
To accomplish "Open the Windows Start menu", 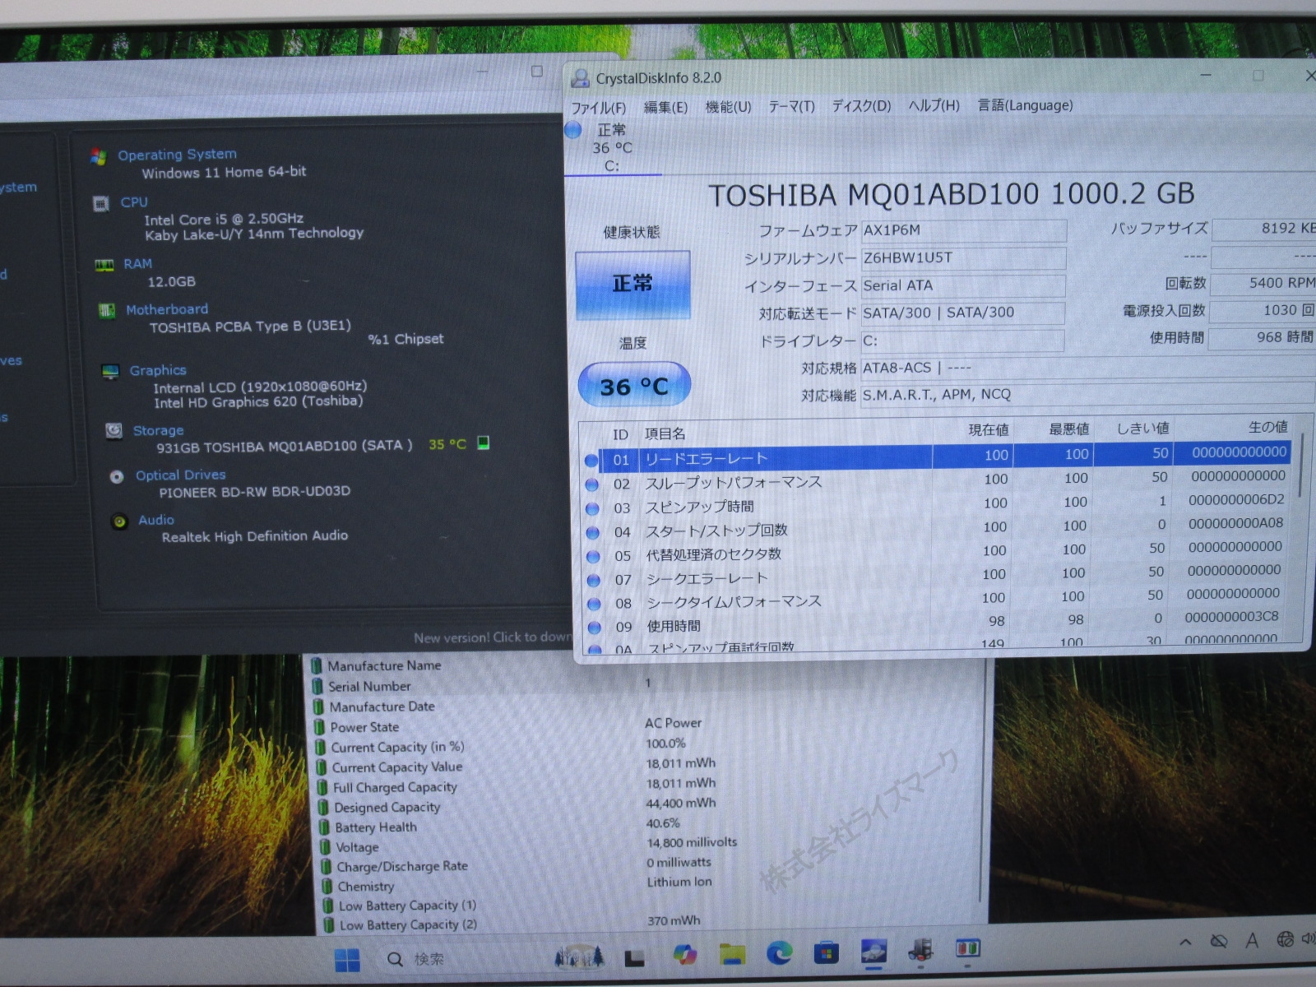I will (347, 959).
